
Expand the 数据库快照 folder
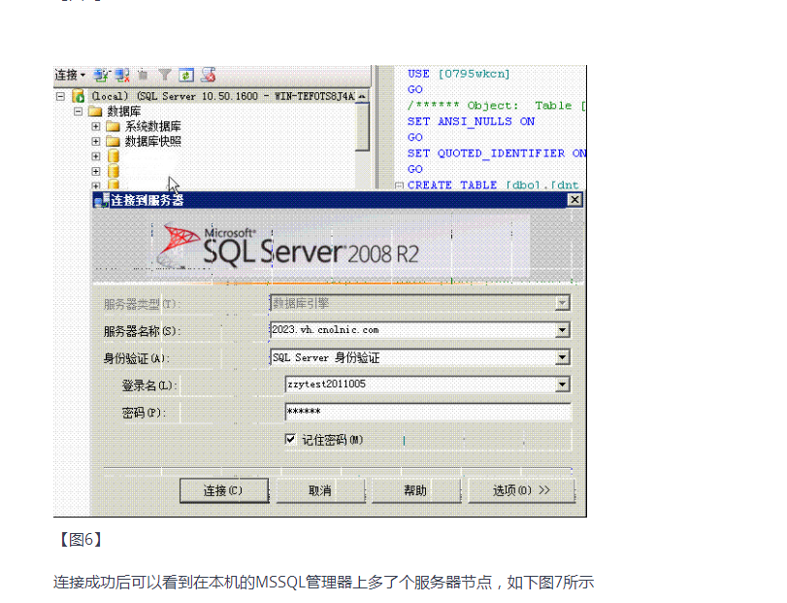[x=96, y=141]
